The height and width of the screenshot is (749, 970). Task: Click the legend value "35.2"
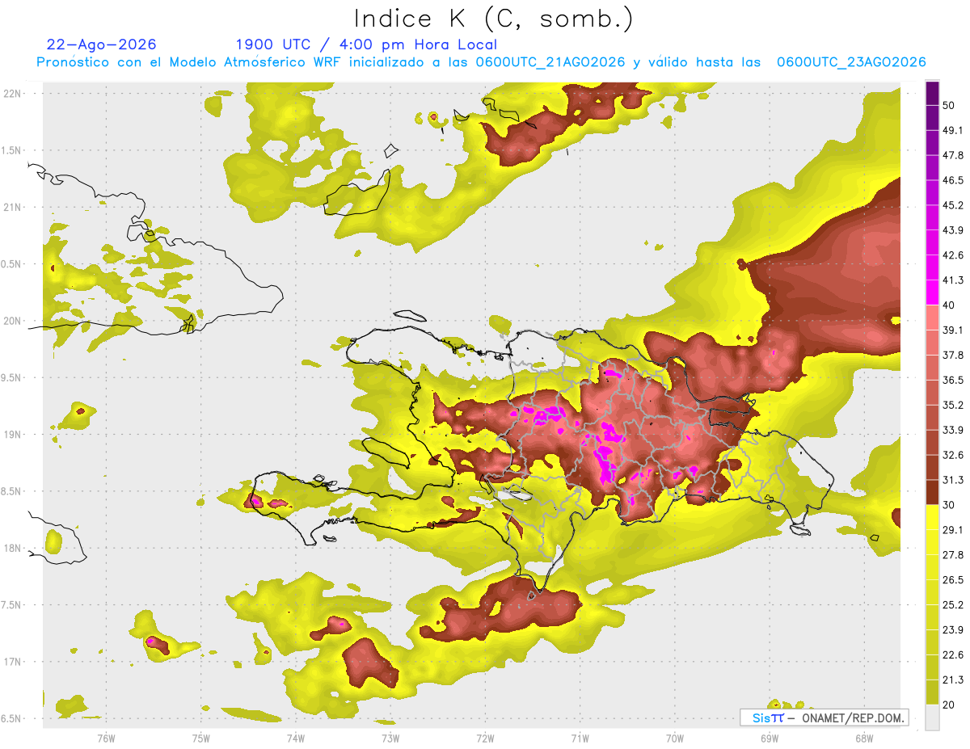pos(953,405)
